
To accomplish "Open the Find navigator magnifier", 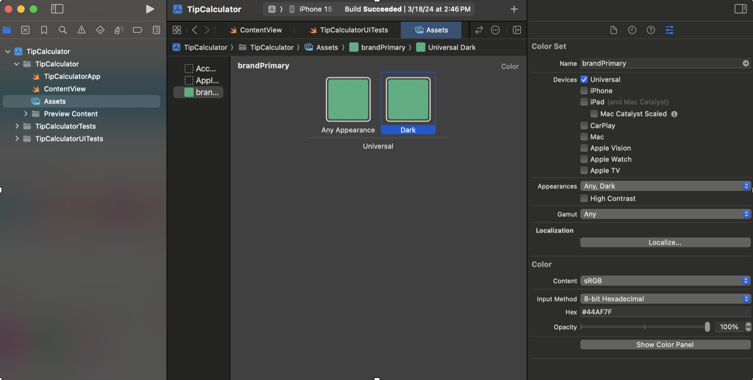I will (x=63, y=30).
